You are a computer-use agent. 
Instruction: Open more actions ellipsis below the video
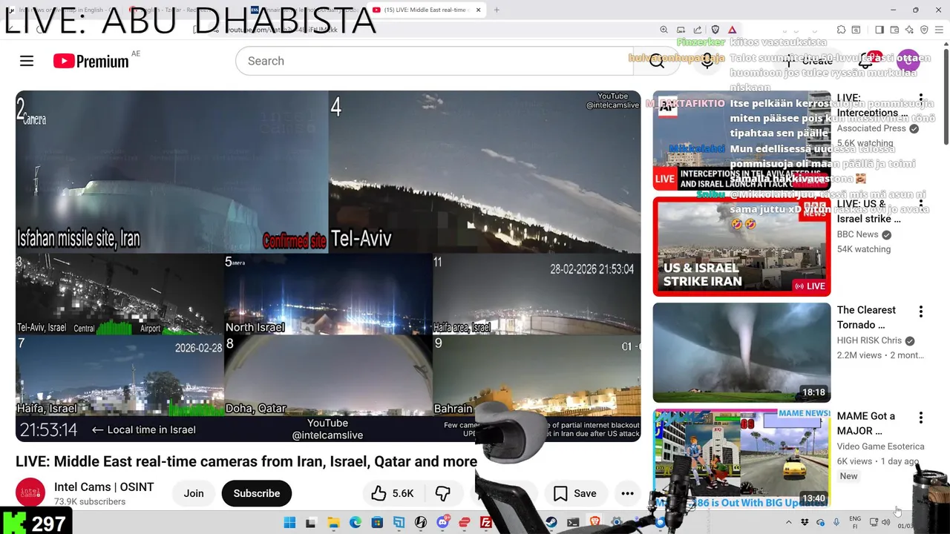tap(627, 493)
